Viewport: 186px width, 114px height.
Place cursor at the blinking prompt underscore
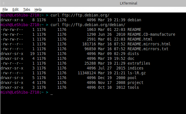(52, 95)
